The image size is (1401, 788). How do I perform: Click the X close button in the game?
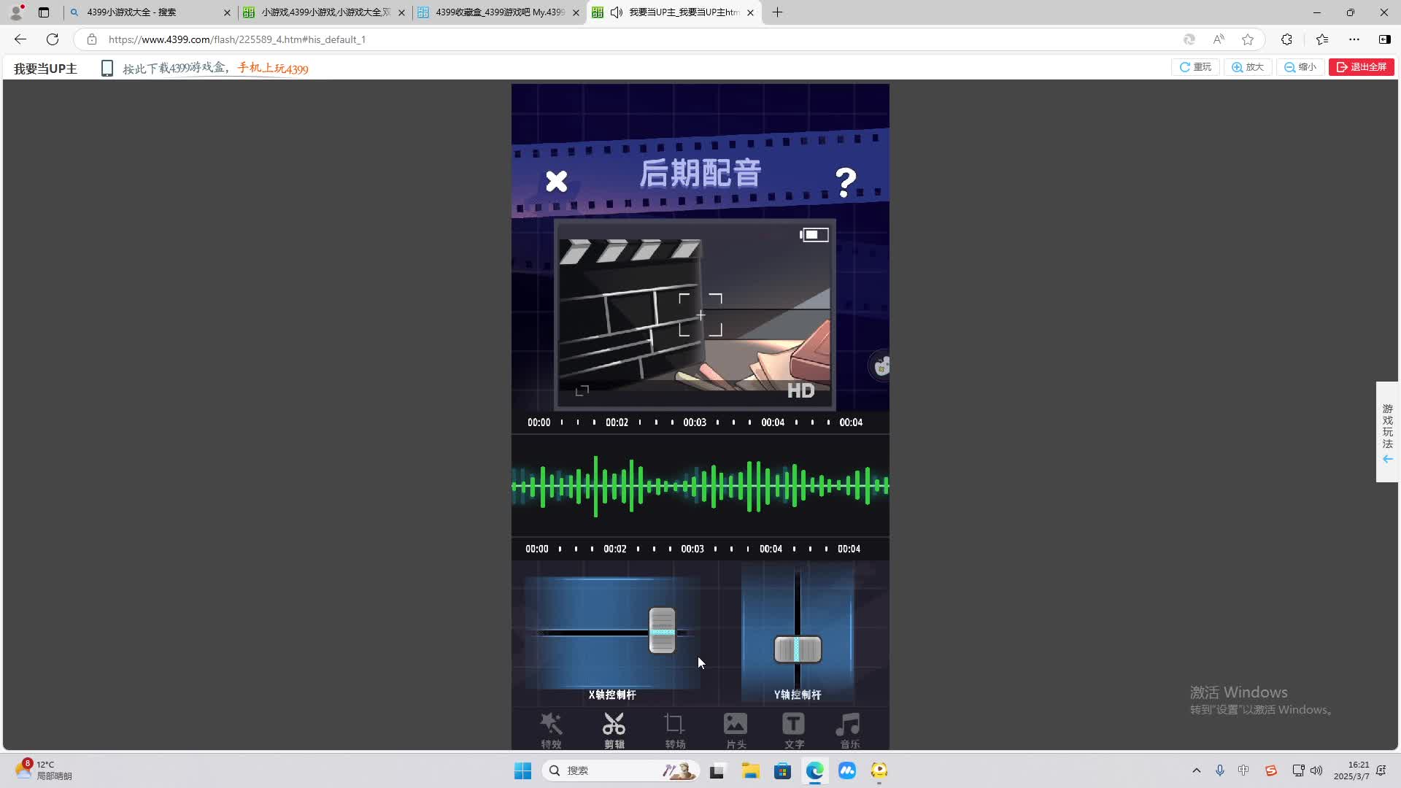556,181
